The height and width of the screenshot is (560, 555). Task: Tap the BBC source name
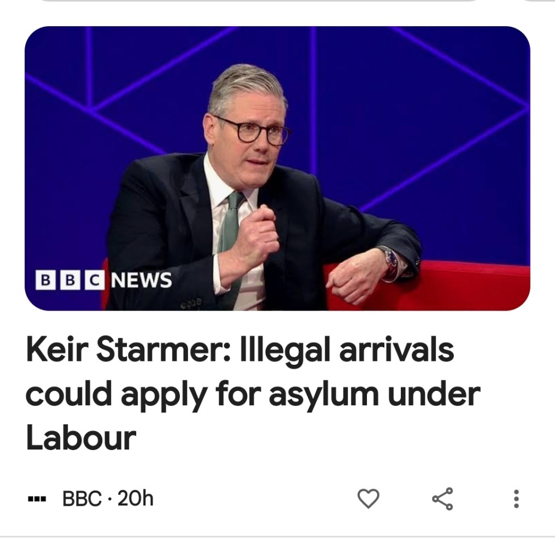point(82,499)
